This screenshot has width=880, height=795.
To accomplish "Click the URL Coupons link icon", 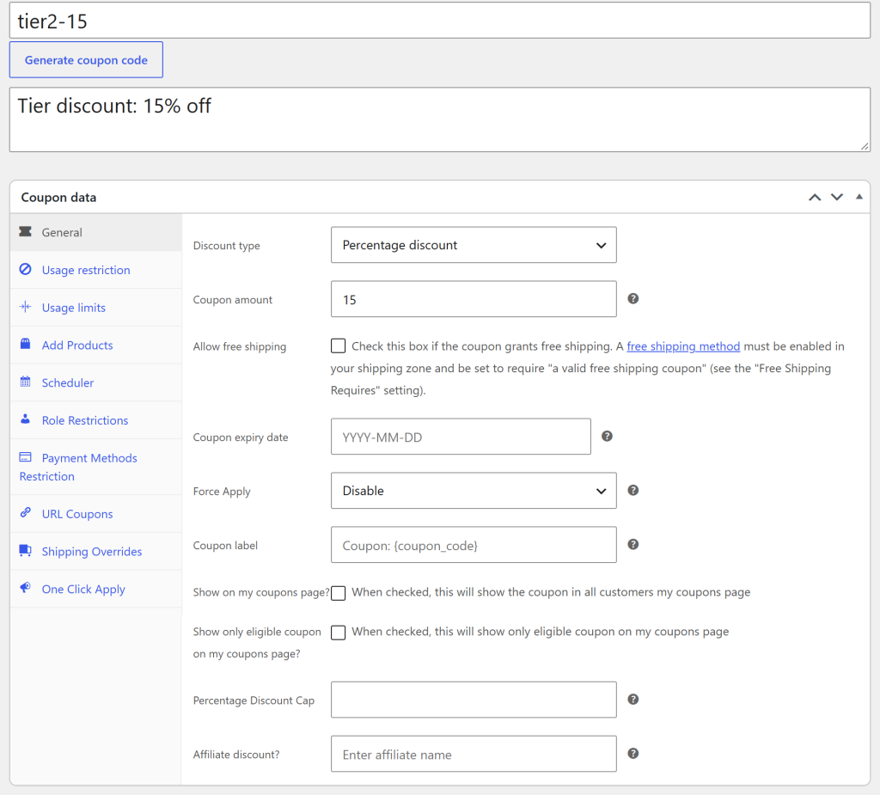I will 25,512.
